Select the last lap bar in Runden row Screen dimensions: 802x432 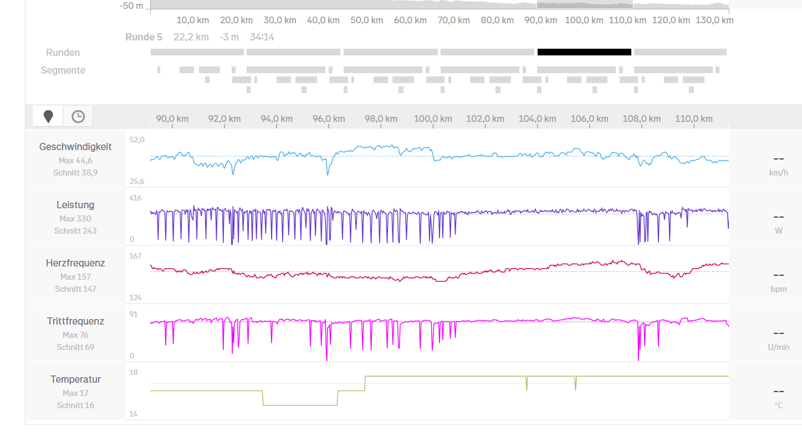[x=680, y=52]
